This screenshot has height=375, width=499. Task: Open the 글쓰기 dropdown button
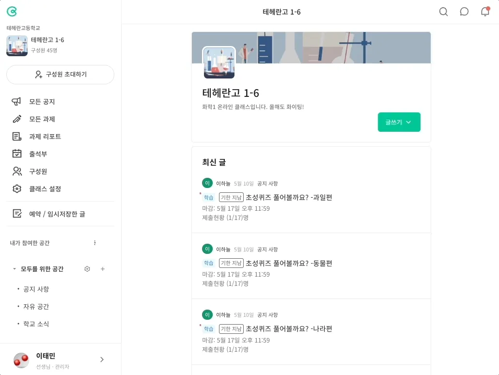coord(399,122)
